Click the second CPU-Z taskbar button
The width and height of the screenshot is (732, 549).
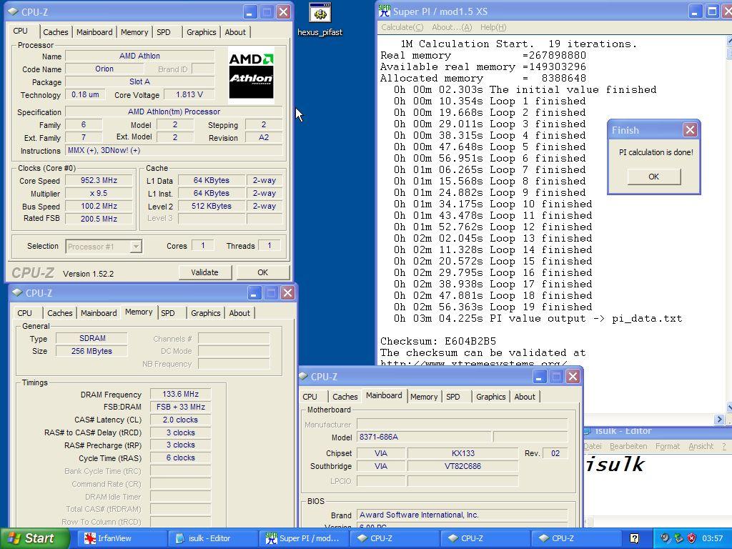click(x=484, y=538)
